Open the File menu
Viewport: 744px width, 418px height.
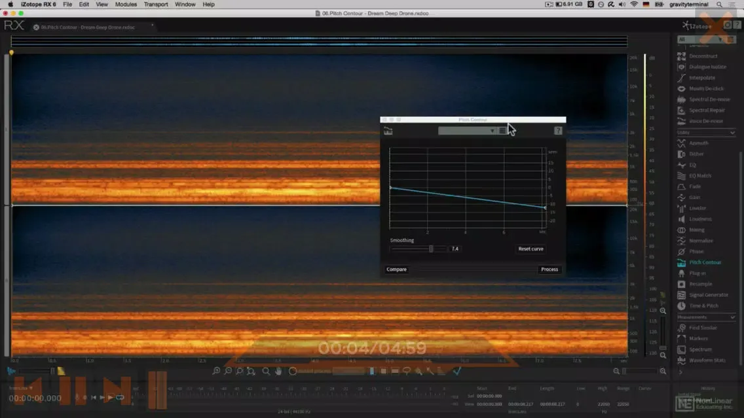coord(67,5)
